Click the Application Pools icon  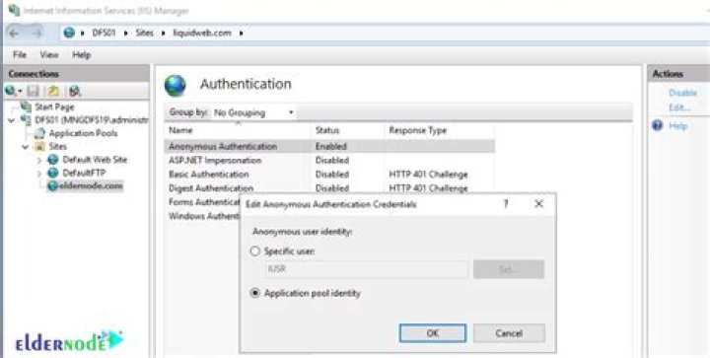(x=40, y=133)
